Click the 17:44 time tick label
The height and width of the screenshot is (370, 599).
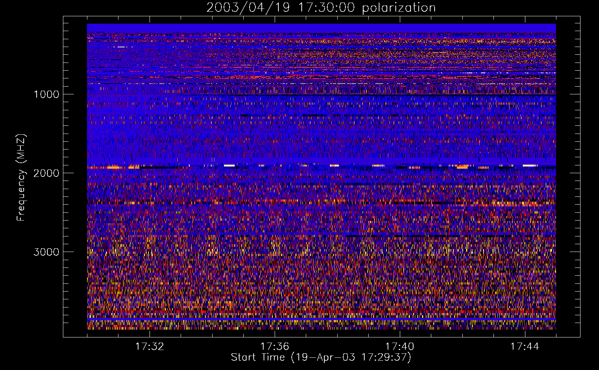coord(525,347)
